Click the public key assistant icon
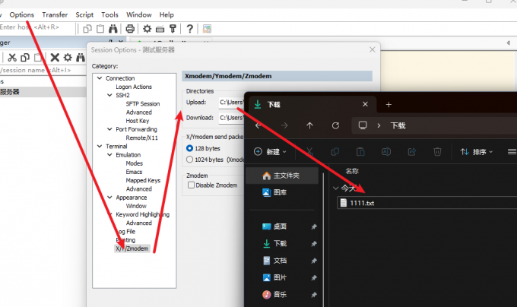 173,29
